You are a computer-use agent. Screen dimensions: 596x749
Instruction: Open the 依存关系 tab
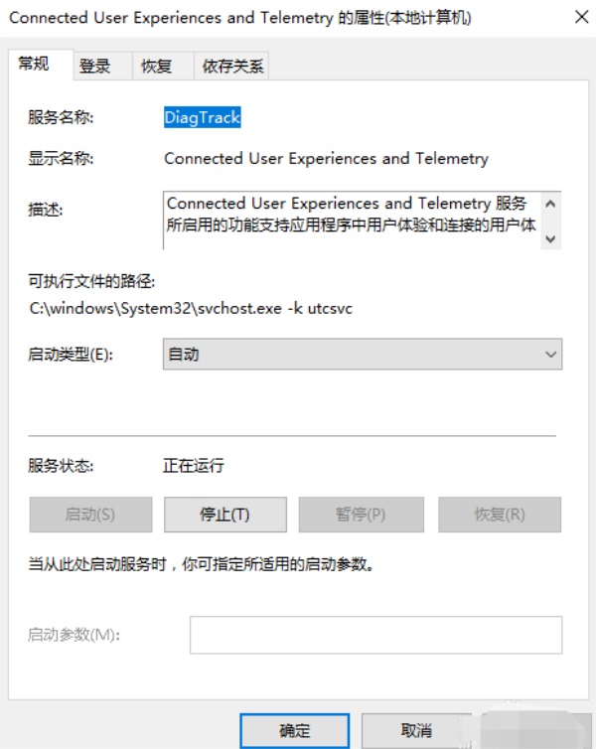(x=233, y=67)
